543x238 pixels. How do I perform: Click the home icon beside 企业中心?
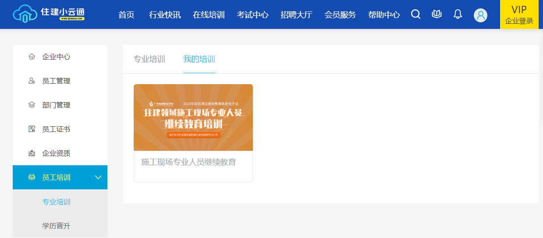(32, 57)
